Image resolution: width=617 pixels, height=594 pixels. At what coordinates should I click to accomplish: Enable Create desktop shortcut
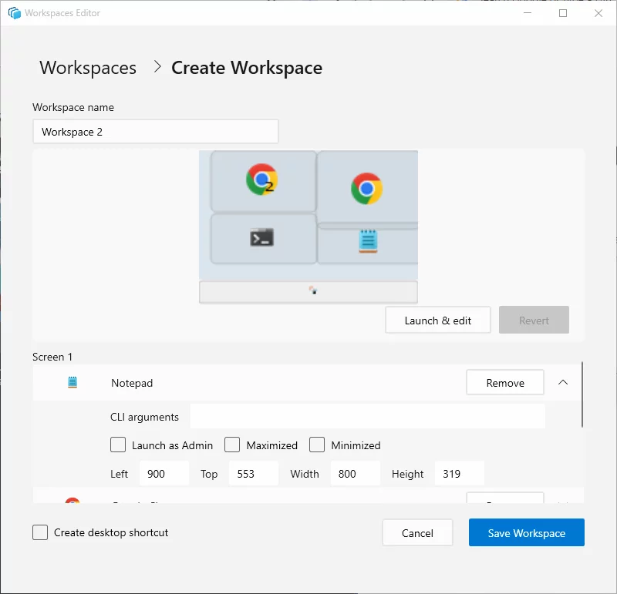(40, 532)
